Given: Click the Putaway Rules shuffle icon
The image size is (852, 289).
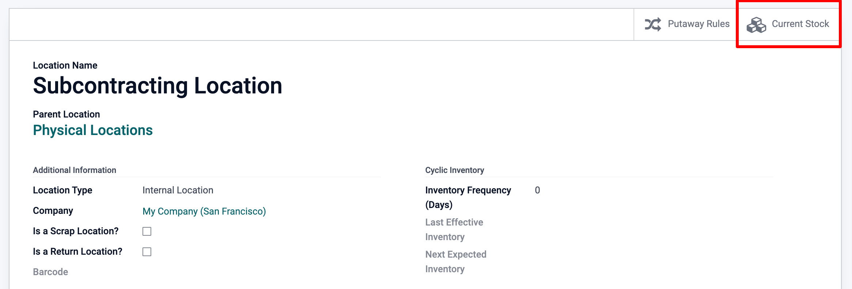Looking at the screenshot, I should [x=653, y=24].
